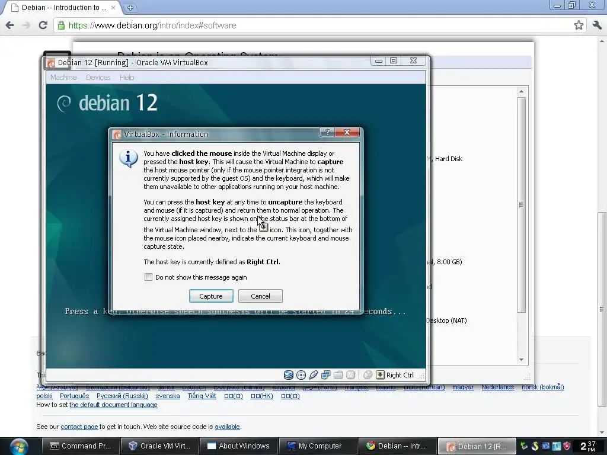Viewport: 607px width, 455px height.
Task: Click the optical disc icon in the VM status bar
Action: [x=301, y=375]
